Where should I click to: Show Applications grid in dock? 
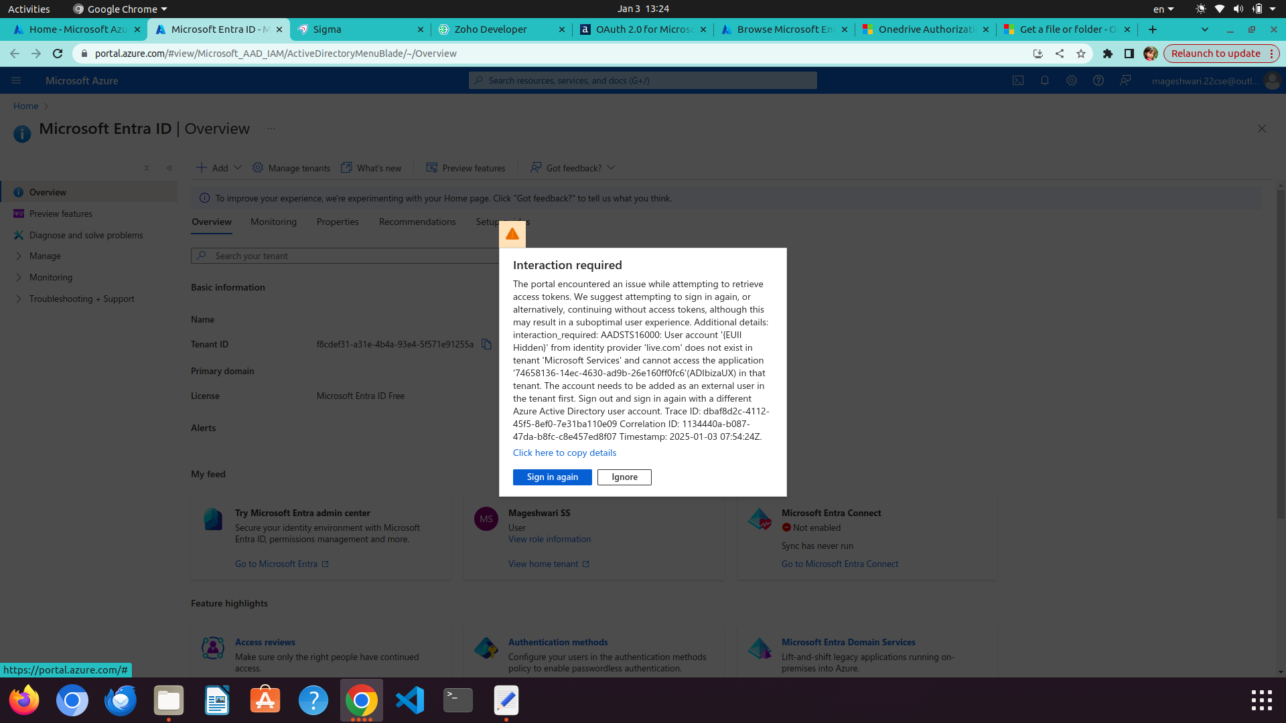tap(1262, 700)
